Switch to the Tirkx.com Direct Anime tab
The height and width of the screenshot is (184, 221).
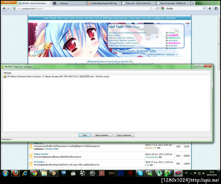coord(138,3)
